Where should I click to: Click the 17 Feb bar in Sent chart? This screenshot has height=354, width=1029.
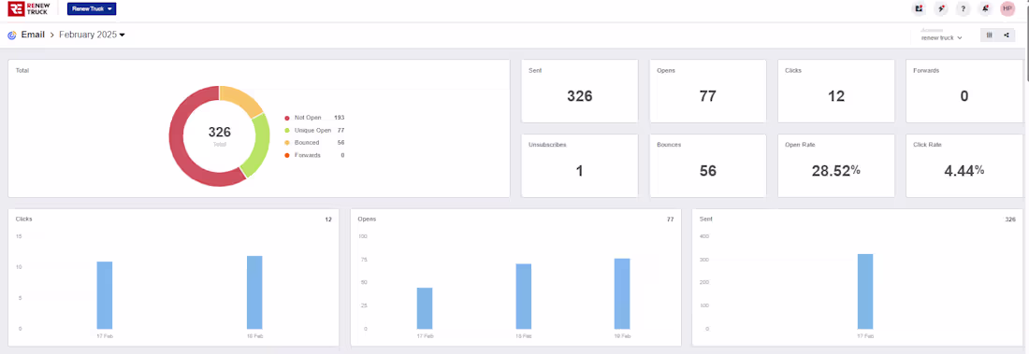[865, 291]
